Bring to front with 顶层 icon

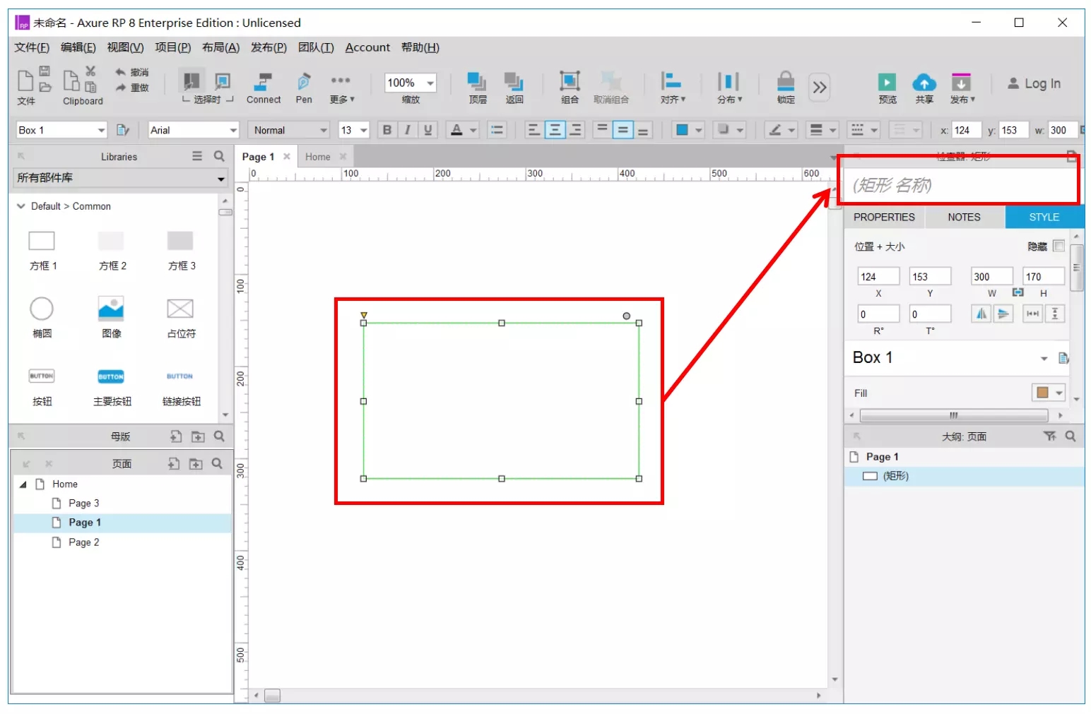click(x=477, y=82)
